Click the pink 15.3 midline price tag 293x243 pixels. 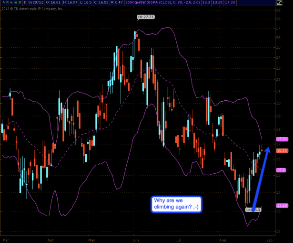(281, 169)
